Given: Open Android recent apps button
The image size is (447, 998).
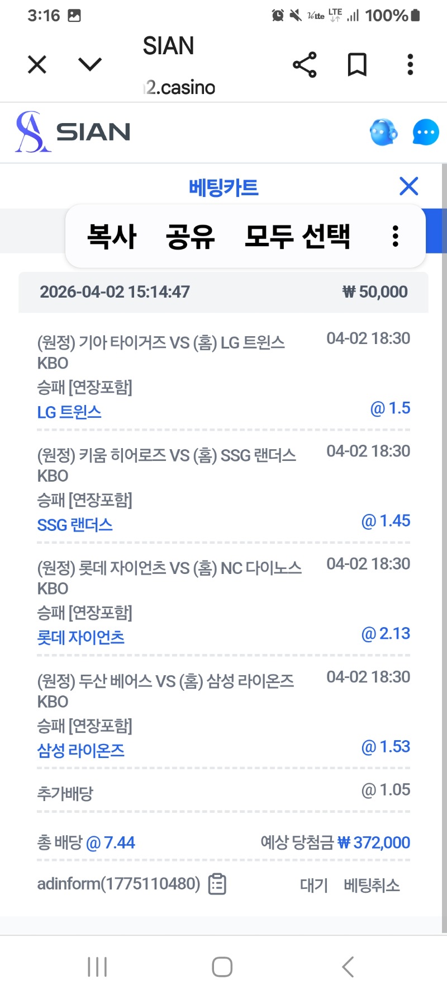Looking at the screenshot, I should pyautogui.click(x=97, y=967).
